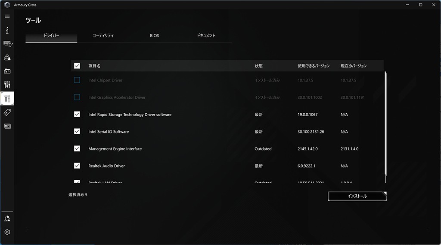Select the Tools wrench icon in sidebar
Image resolution: width=441 pixels, height=245 pixels.
tap(7, 98)
